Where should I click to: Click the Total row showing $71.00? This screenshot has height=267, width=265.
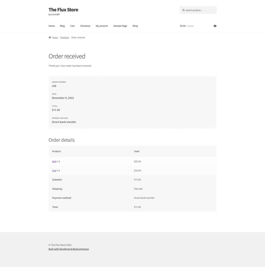[x=137, y=207]
